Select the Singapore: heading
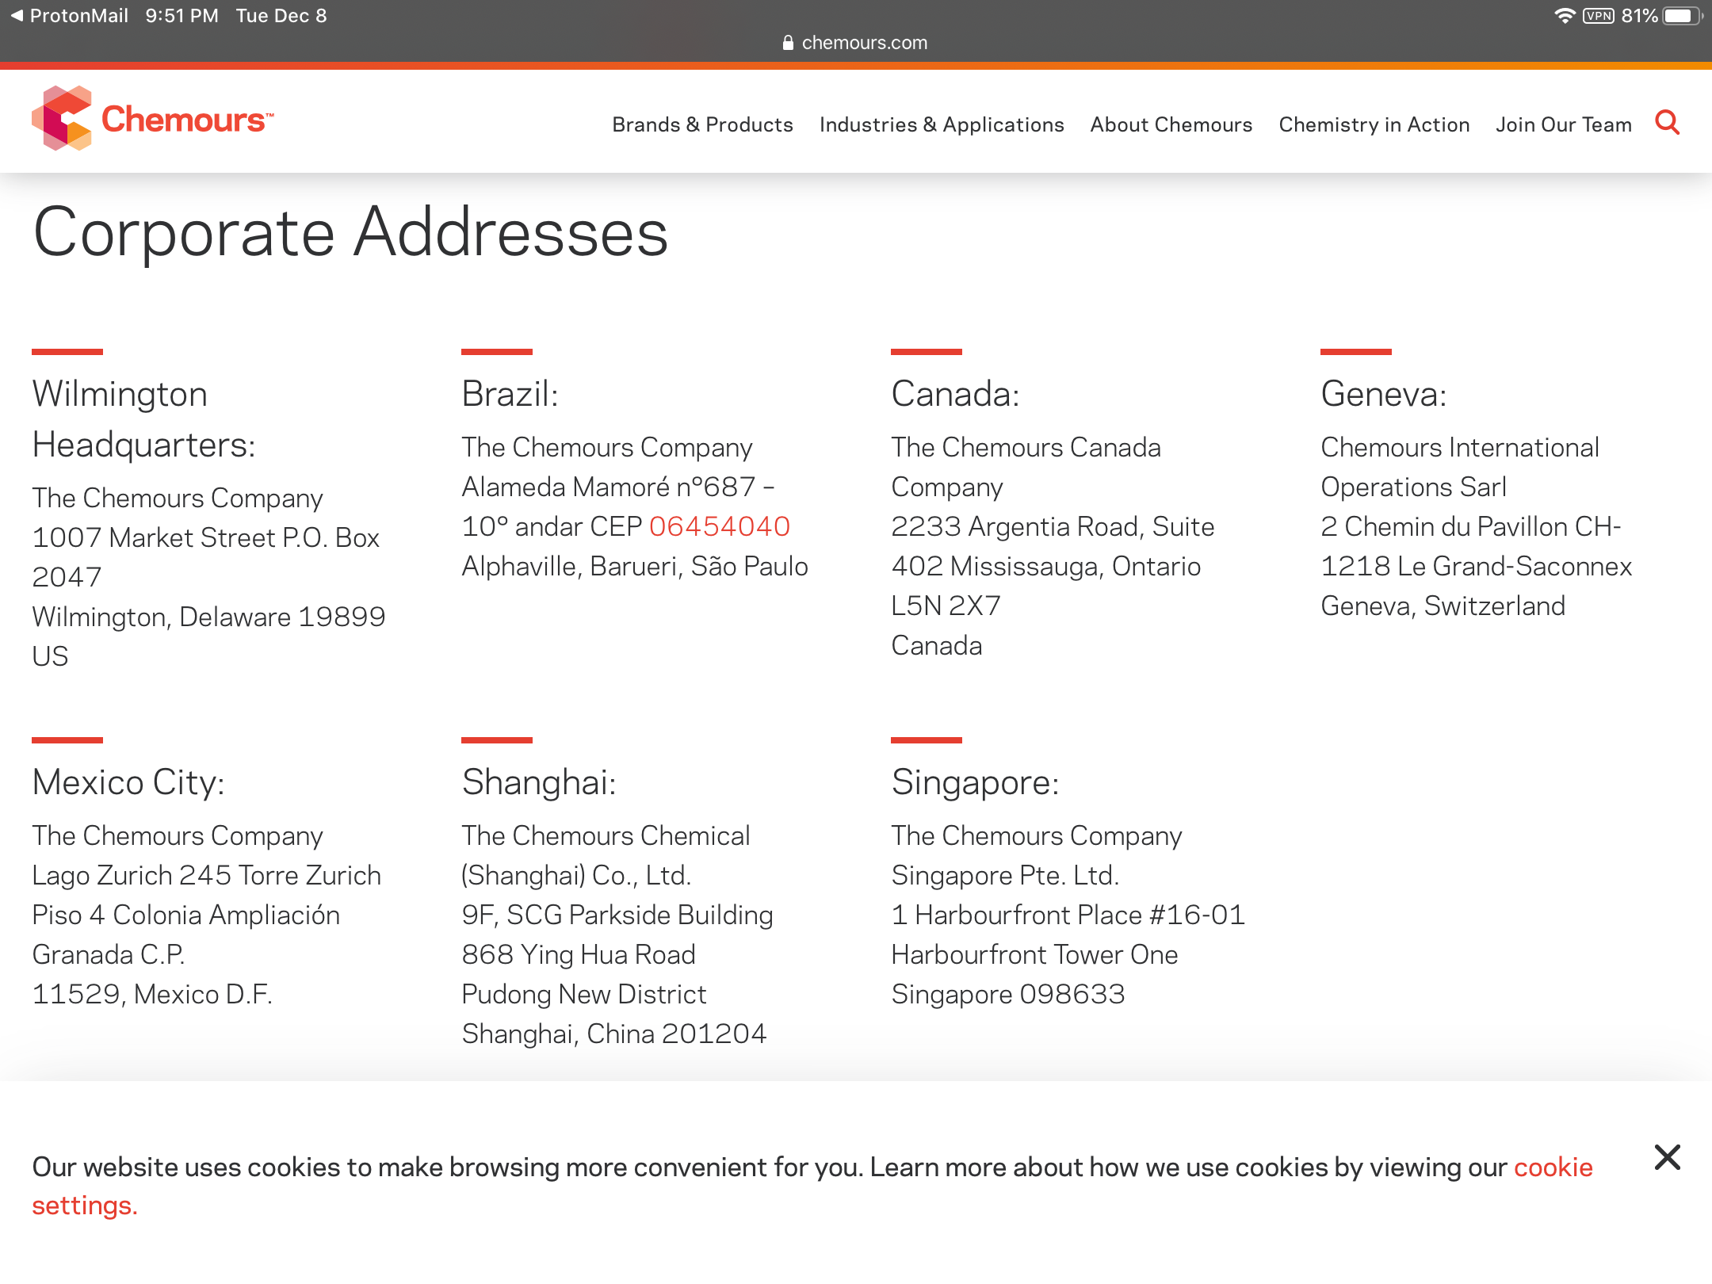This screenshot has width=1712, height=1284. coord(976,783)
